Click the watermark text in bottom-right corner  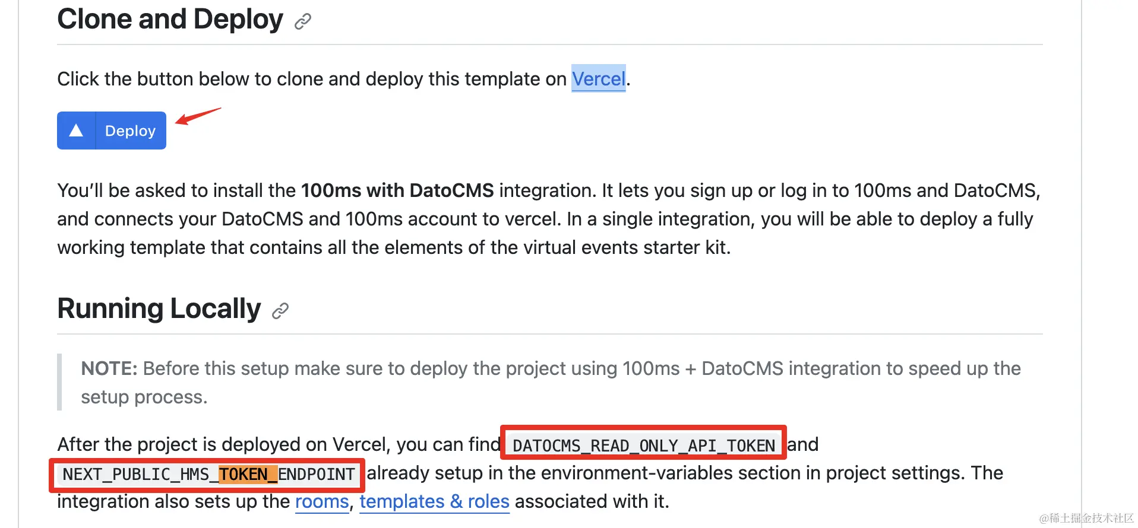pos(1086,518)
